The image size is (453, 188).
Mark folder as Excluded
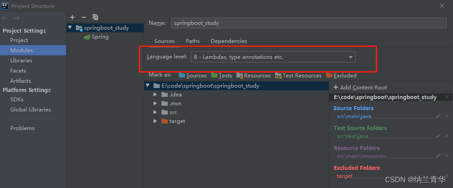[x=341, y=76]
